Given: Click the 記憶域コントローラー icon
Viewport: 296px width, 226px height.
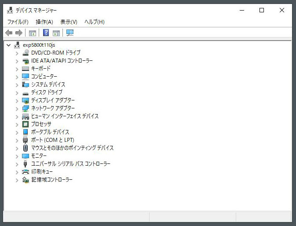Looking at the screenshot, I should point(26,180).
